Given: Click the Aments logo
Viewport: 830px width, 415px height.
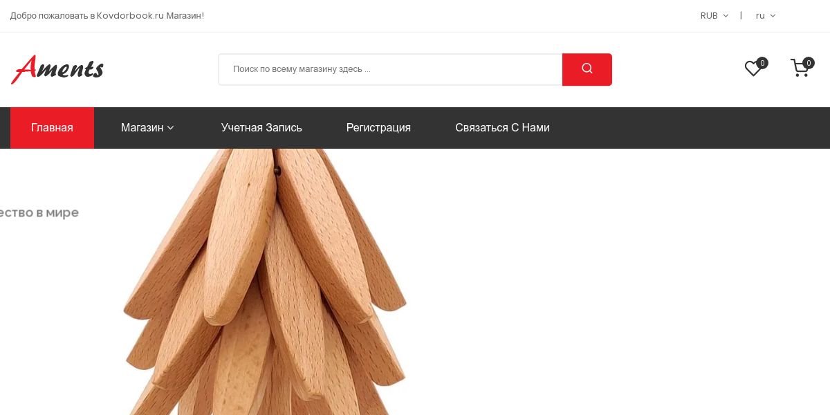Looking at the screenshot, I should click(x=57, y=69).
